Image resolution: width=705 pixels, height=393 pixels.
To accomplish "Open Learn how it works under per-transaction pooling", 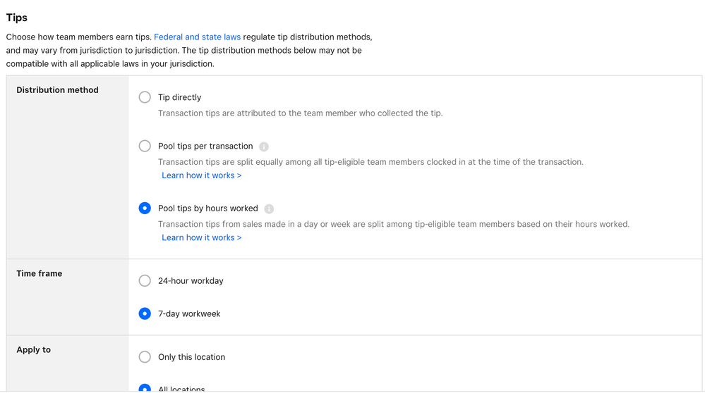I will coord(201,175).
